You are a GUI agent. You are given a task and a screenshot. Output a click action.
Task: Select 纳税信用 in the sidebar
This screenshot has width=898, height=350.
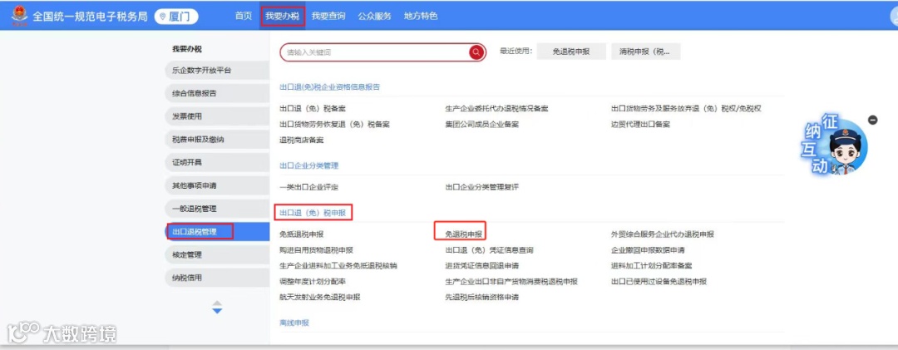pos(216,278)
